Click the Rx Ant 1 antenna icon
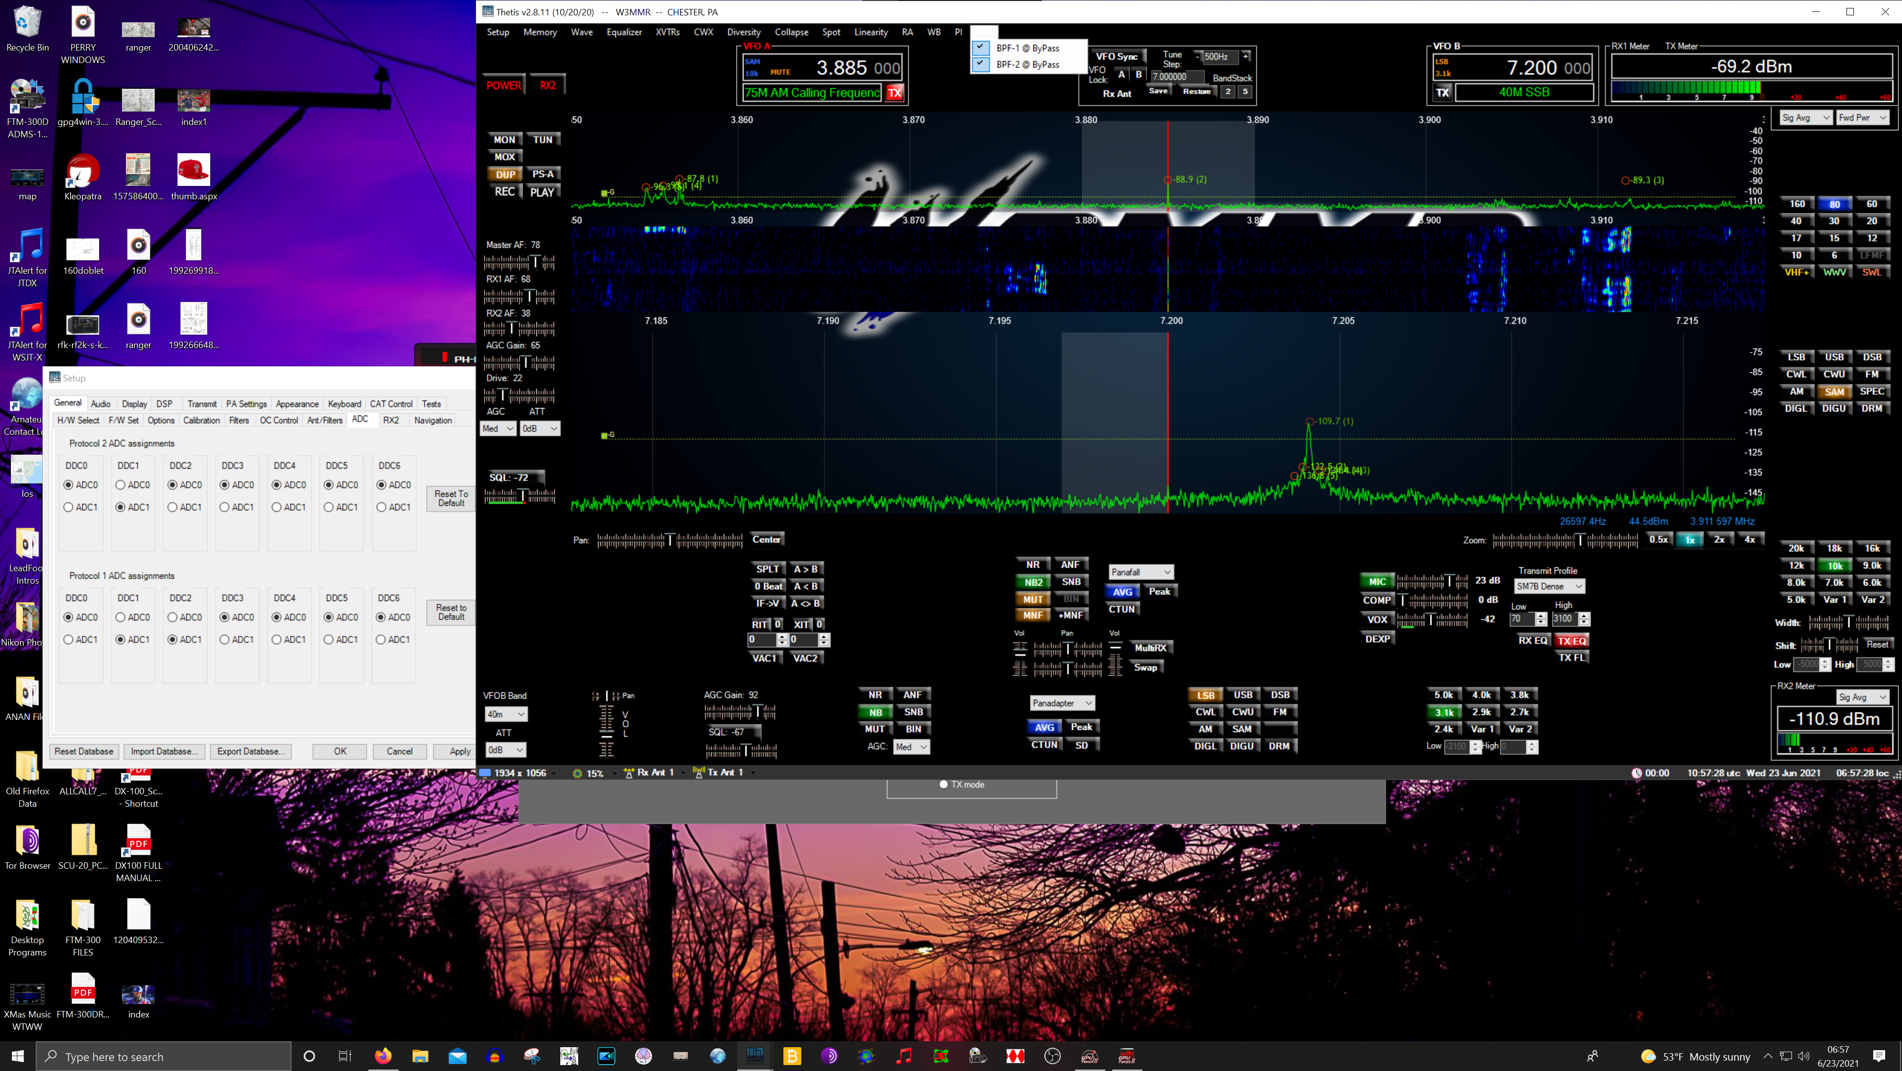 pyautogui.click(x=628, y=773)
